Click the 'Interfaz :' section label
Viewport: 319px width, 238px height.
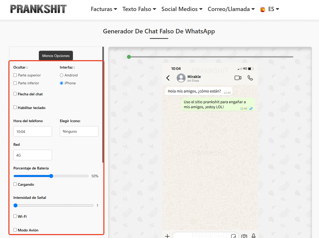pyautogui.click(x=67, y=67)
